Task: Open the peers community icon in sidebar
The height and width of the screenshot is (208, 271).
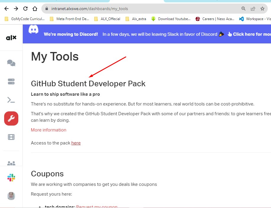Action: 11,163
